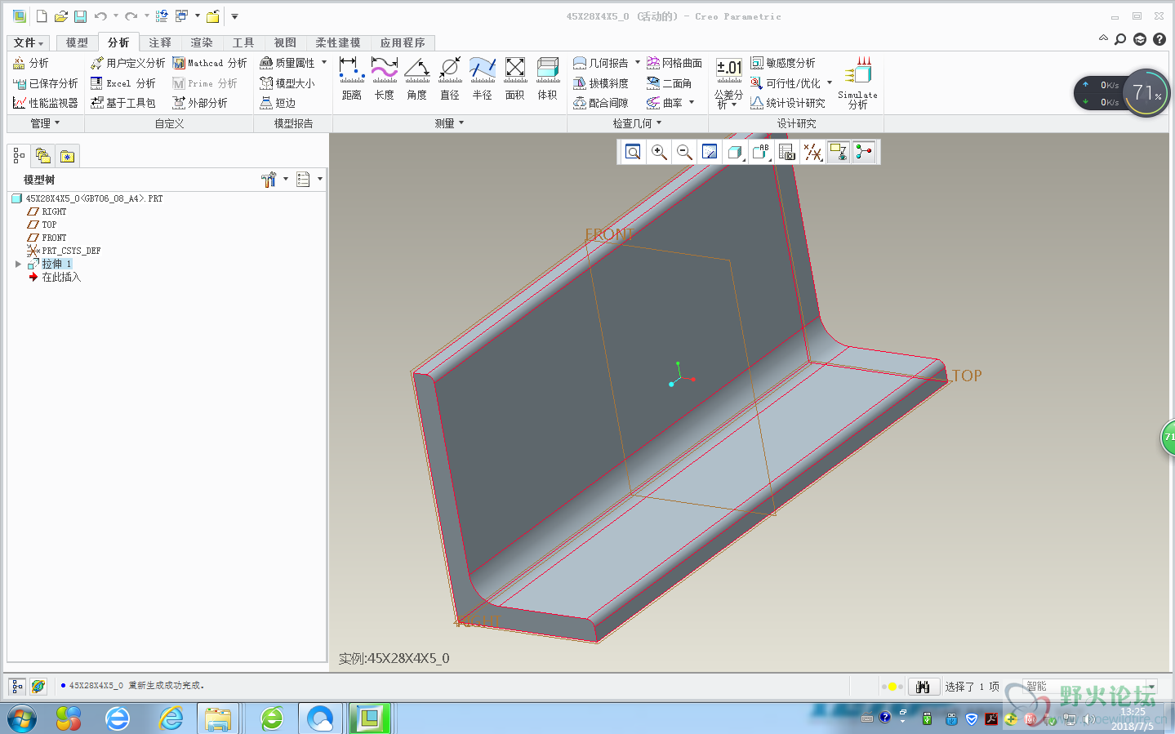Select the 面积 area measure tool
Screen dimensions: 1175x734
tap(515, 79)
